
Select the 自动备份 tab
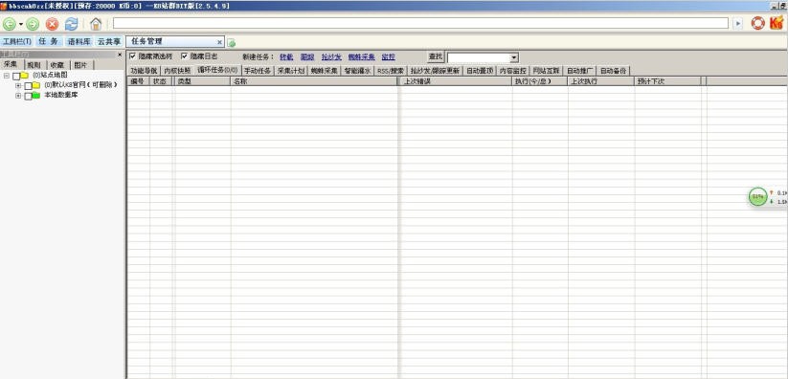click(613, 71)
